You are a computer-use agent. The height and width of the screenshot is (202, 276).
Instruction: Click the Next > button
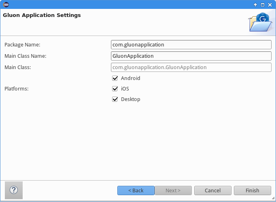(173, 190)
